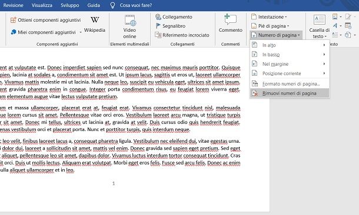Click the Piè di pagina icon
Screen dimensions: 359x215
pyautogui.click(x=254, y=26)
